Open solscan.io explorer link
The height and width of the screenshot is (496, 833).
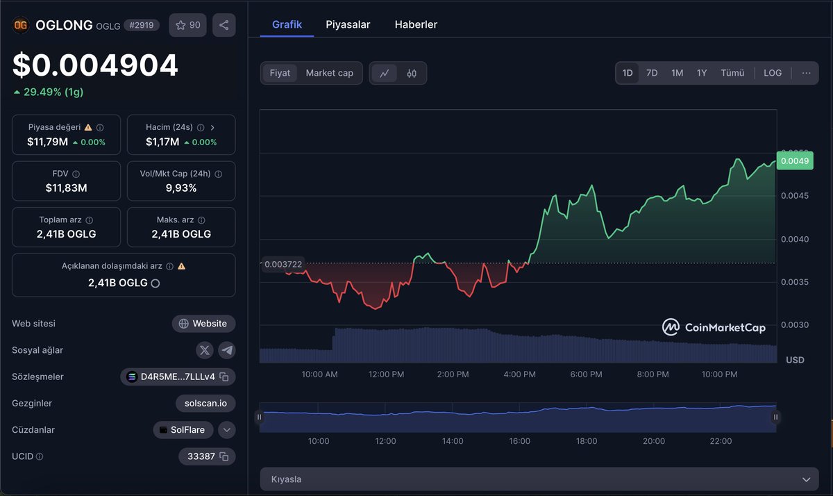tap(205, 404)
